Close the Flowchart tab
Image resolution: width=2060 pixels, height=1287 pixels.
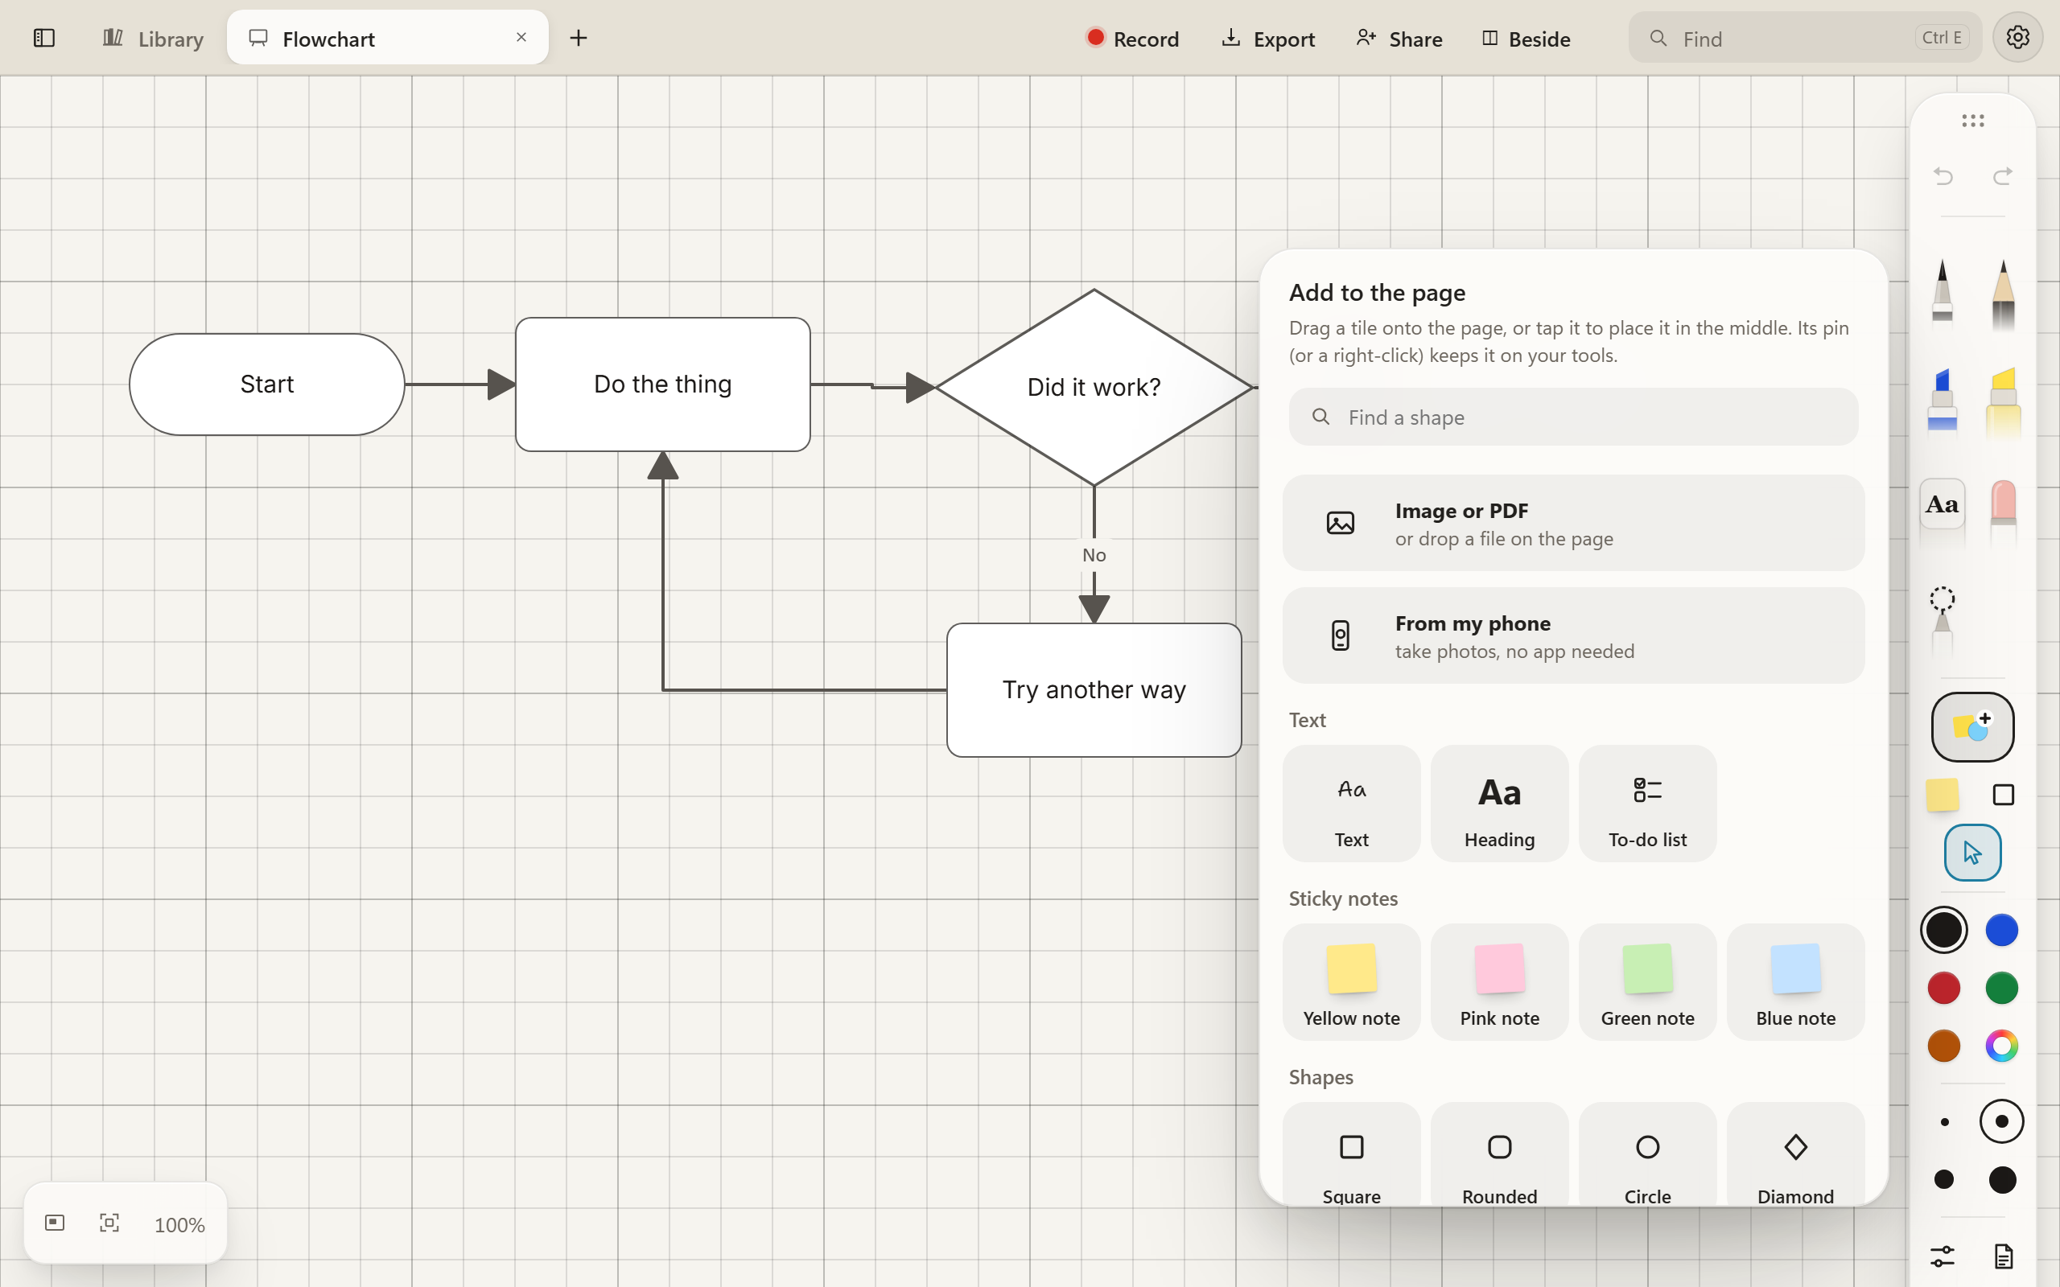pos(521,38)
